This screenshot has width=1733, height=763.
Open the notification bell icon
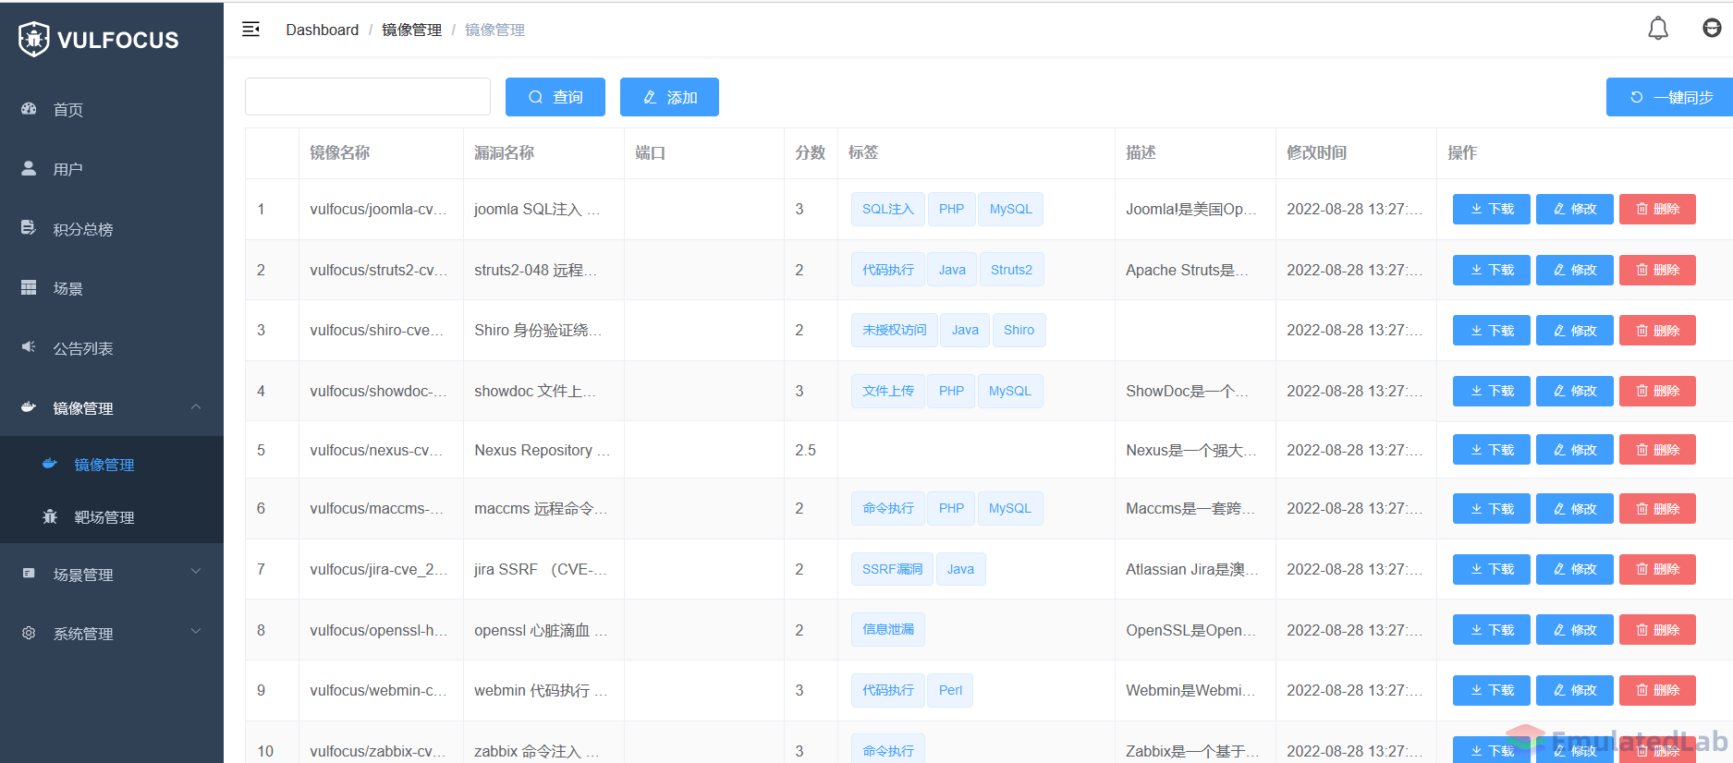[x=1658, y=29]
